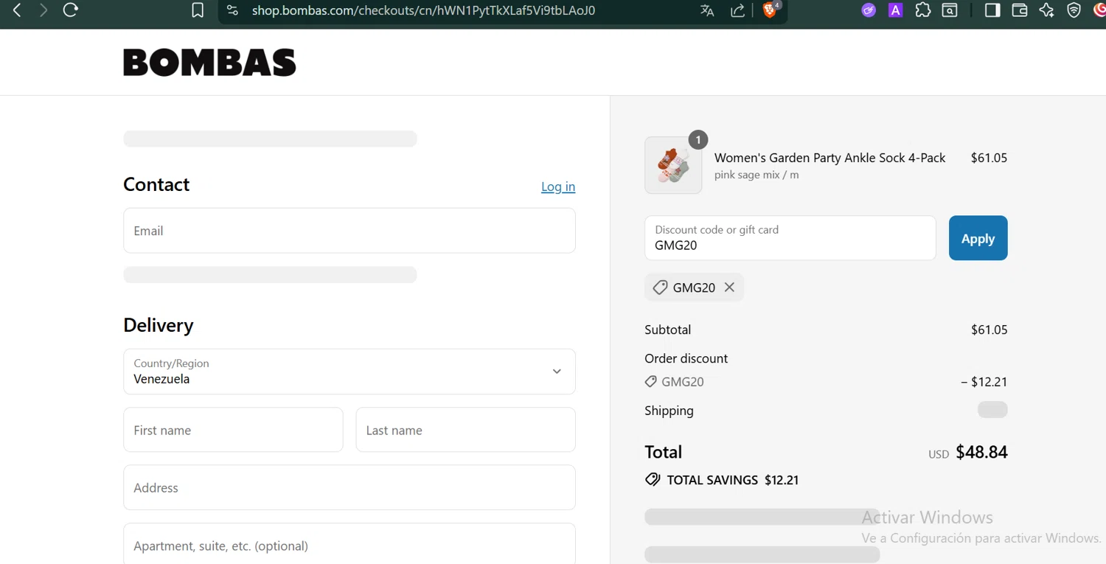Image resolution: width=1106 pixels, height=564 pixels.
Task: Click 'Women's Garden Party Ankle Sock 4-Pack' text
Action: point(829,158)
